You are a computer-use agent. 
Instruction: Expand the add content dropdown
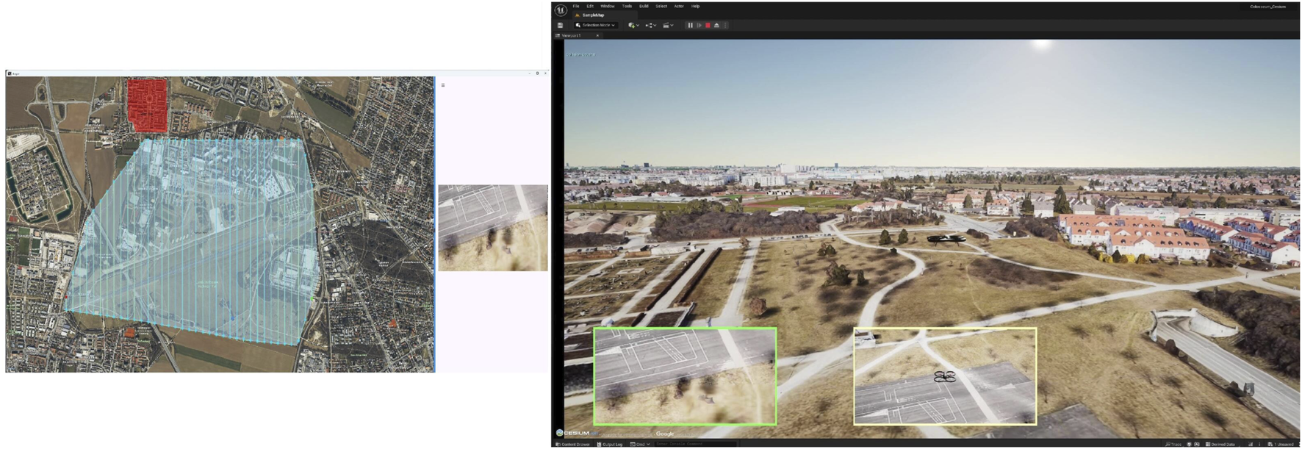[x=632, y=25]
